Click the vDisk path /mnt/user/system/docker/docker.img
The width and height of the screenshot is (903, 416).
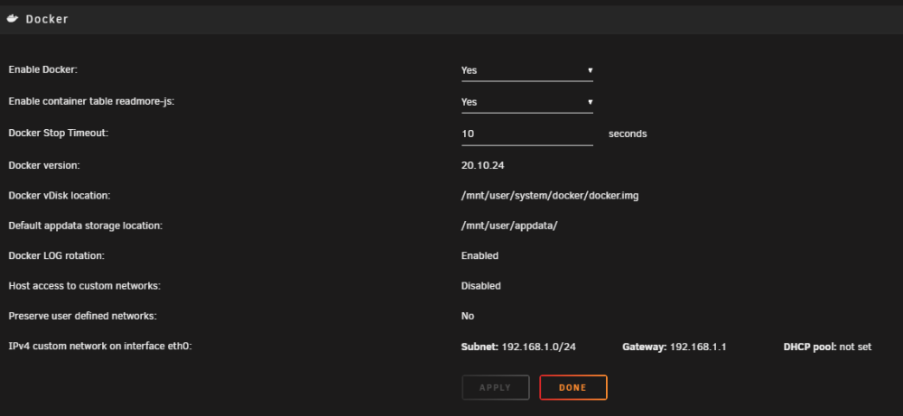pyautogui.click(x=550, y=196)
